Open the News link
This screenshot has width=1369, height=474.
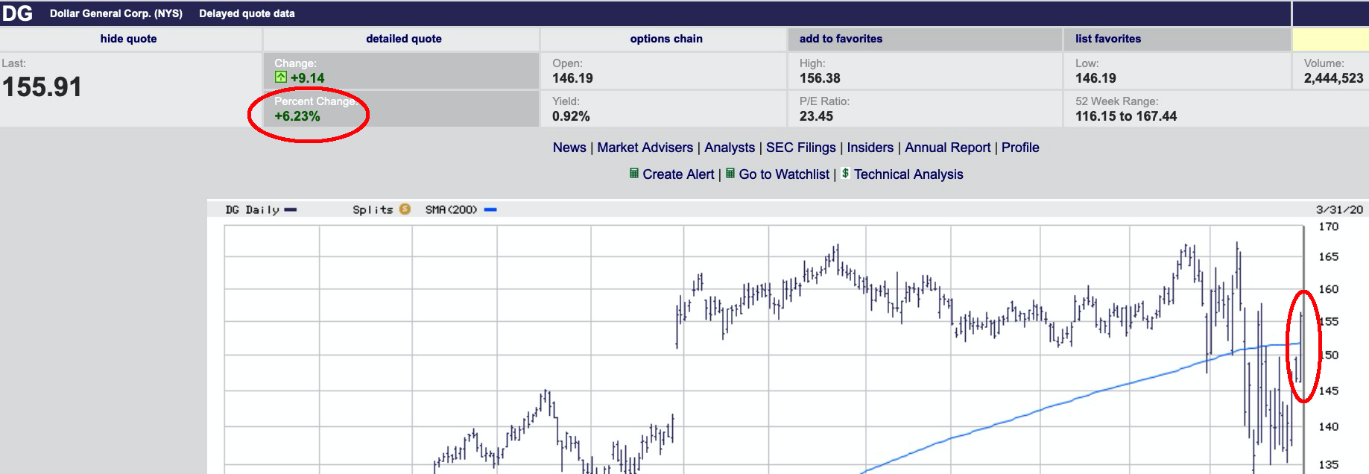tap(569, 148)
